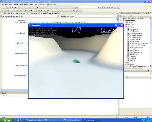Switch to the Document Outline panel tab
The height and width of the screenshot is (122, 152).
pyautogui.click(x=138, y=68)
